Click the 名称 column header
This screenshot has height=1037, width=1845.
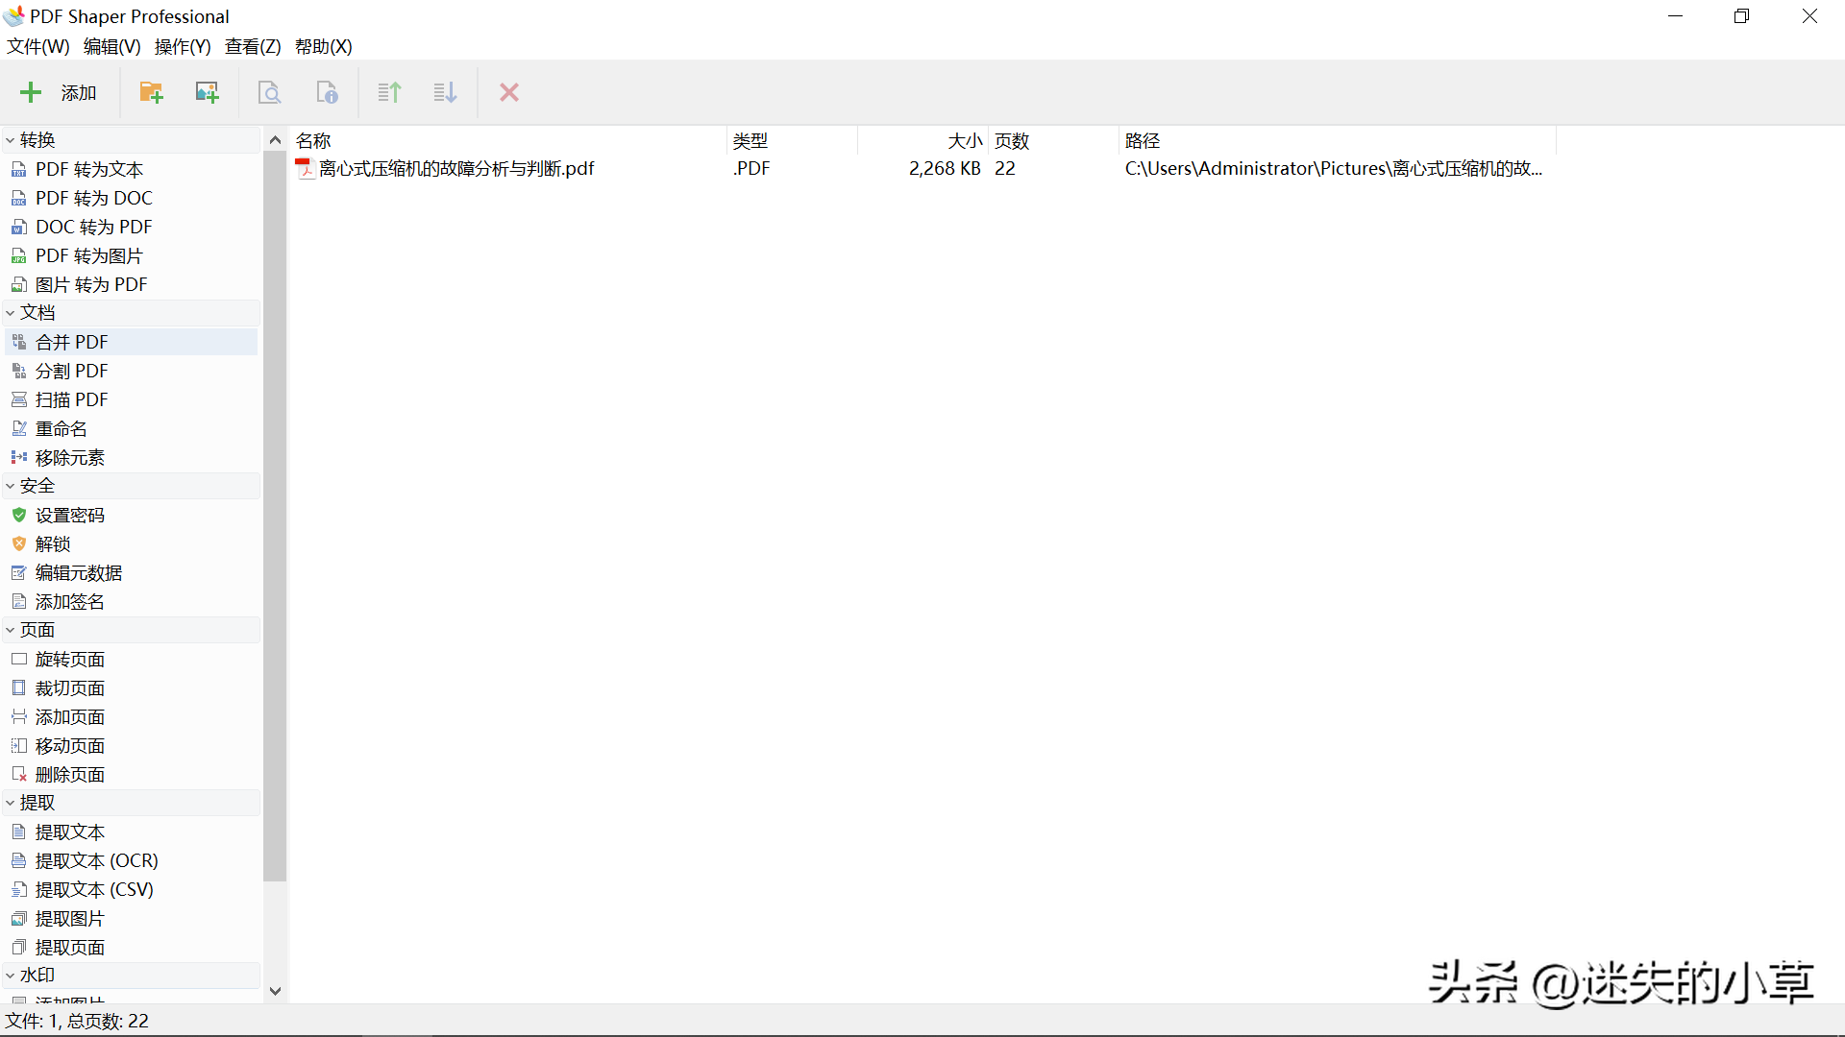508,140
